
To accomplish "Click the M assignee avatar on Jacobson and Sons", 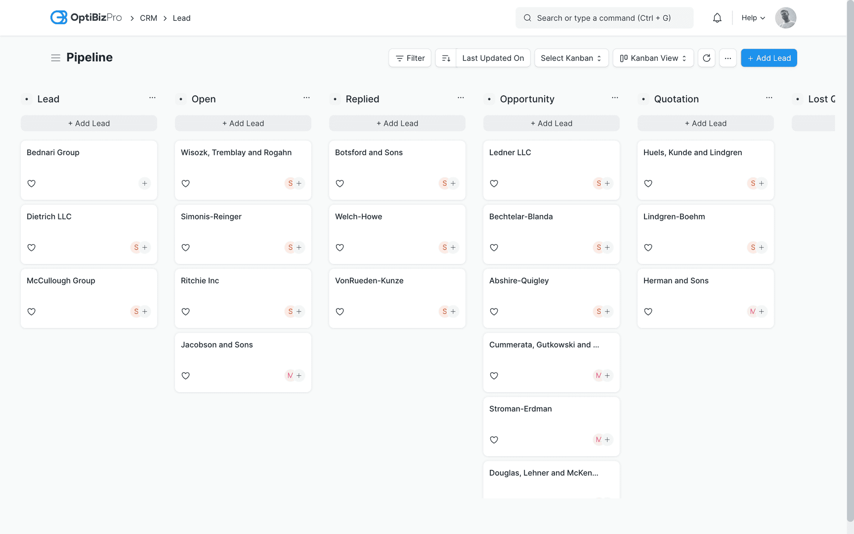I will pos(290,375).
